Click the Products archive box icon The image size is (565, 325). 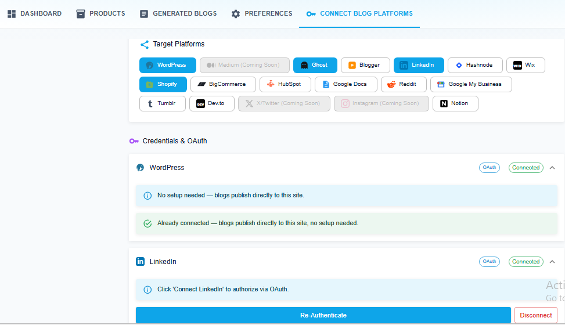[x=81, y=14]
